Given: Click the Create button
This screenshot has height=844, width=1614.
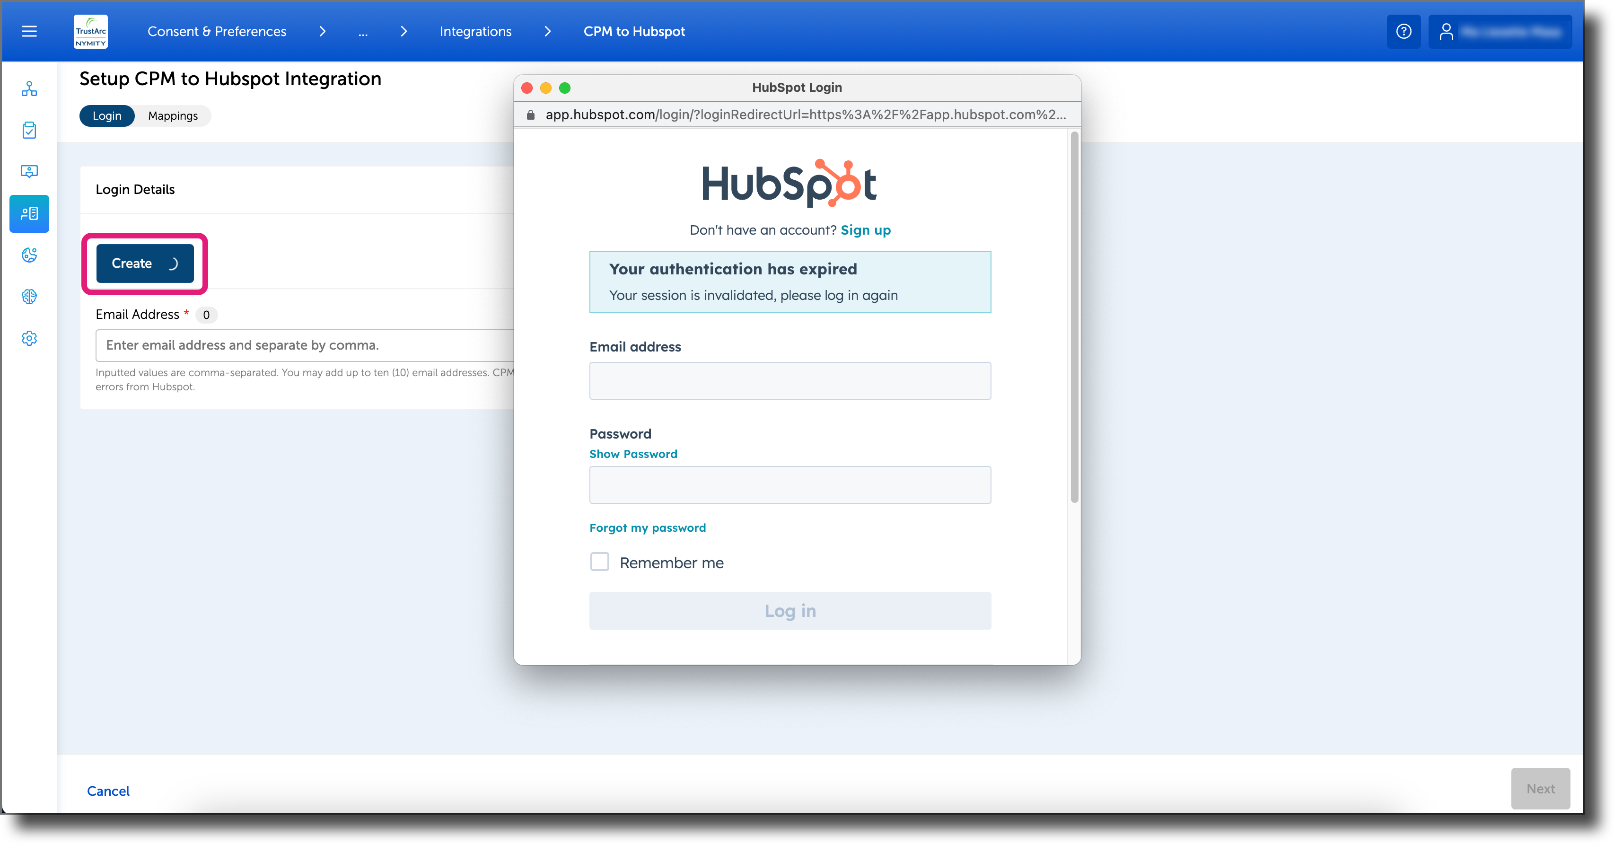Looking at the screenshot, I should coord(145,263).
